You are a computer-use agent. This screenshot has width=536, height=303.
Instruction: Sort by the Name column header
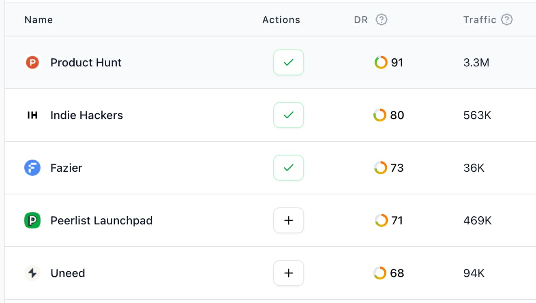click(x=39, y=19)
